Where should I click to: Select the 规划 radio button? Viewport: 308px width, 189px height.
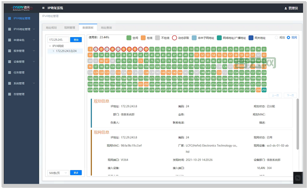pos(277,37)
